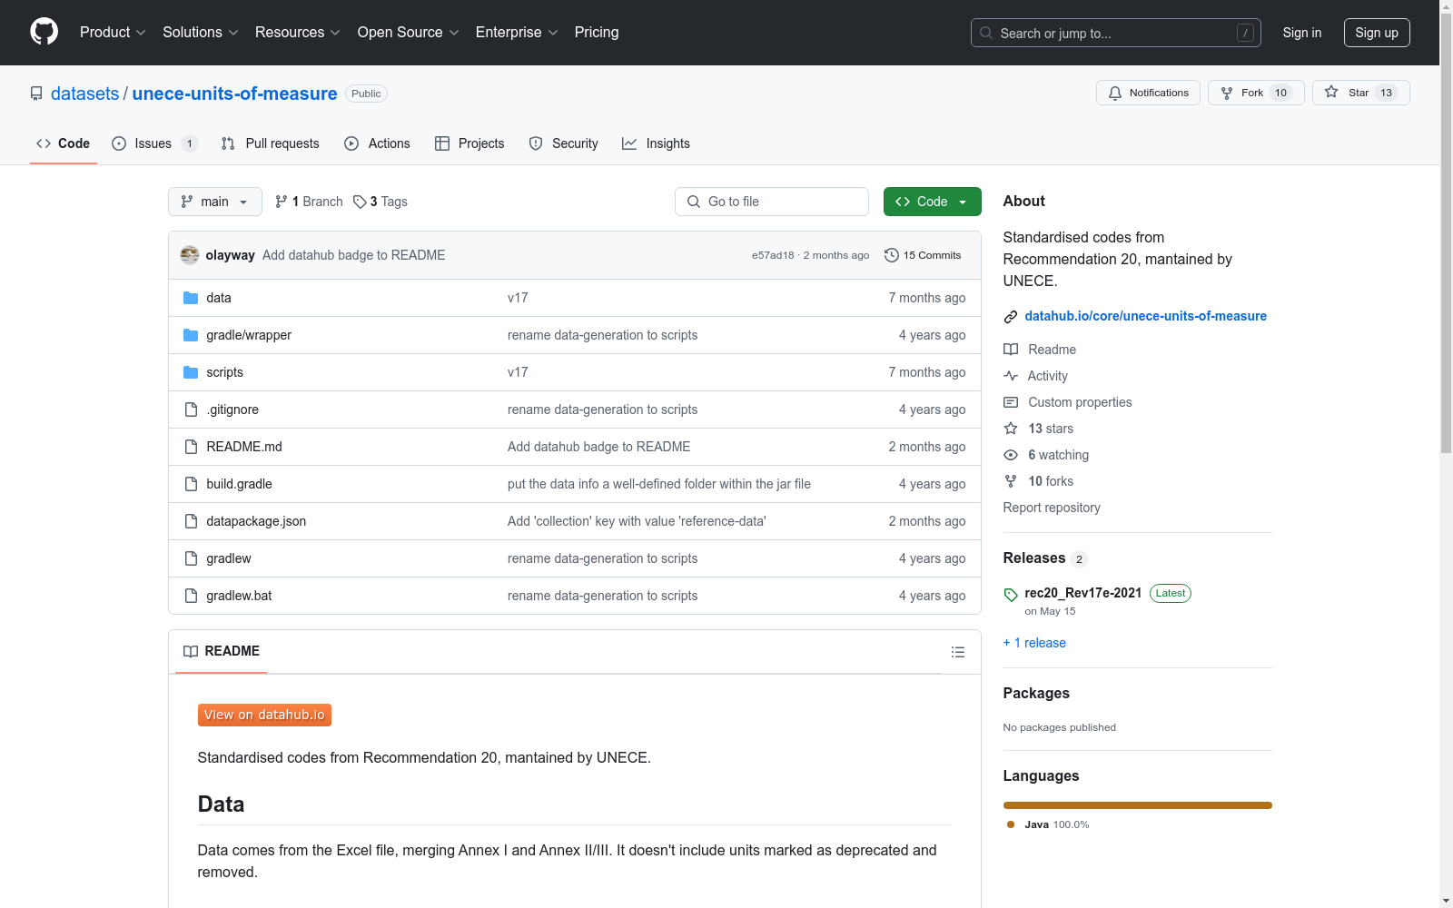Image resolution: width=1453 pixels, height=908 pixels.
Task: Click olayway's avatar image
Action: click(x=190, y=255)
